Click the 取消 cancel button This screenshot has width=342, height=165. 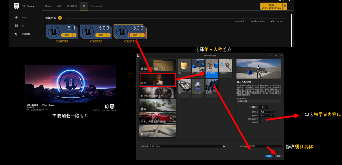pos(278,156)
